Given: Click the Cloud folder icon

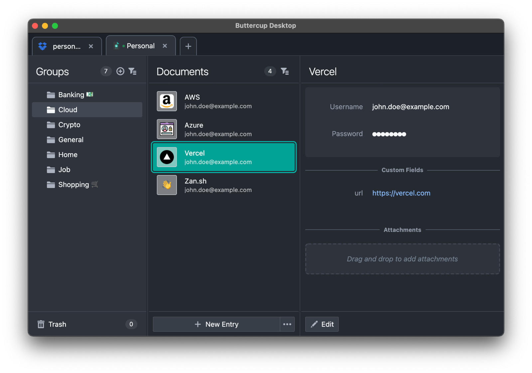Looking at the screenshot, I should 51,110.
